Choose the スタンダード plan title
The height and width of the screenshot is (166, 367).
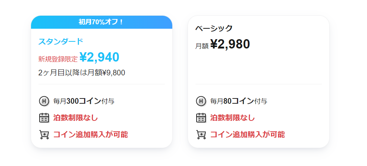tap(61, 41)
